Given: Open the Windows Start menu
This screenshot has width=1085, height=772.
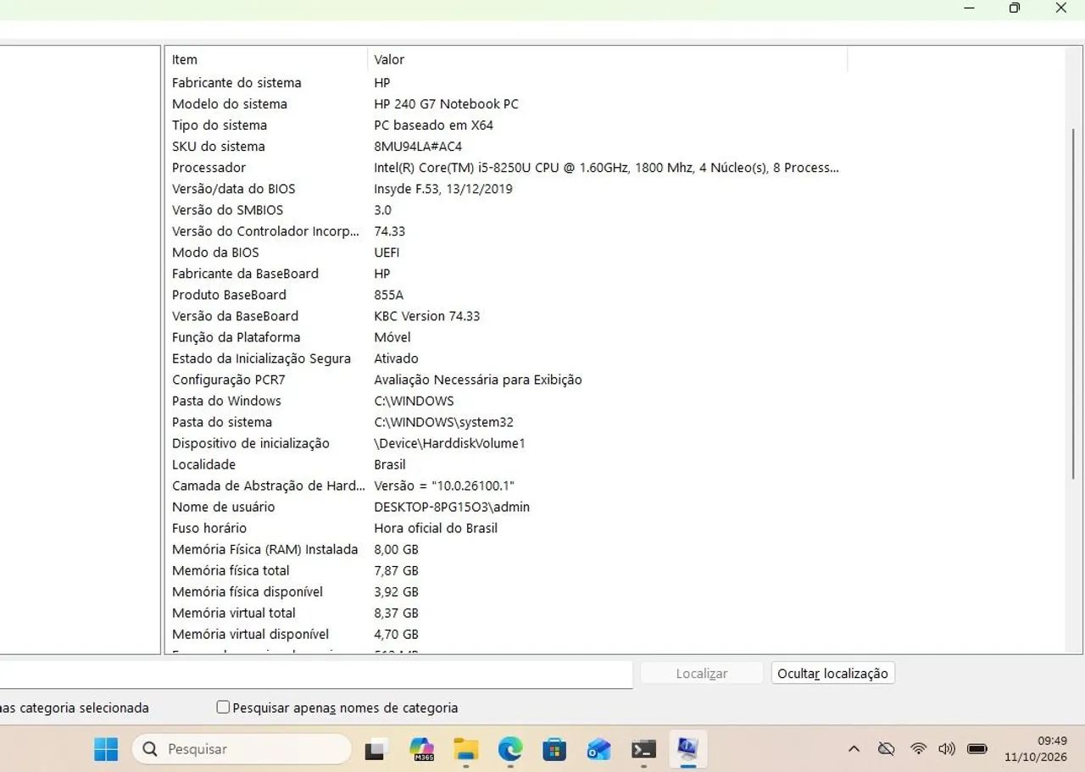Looking at the screenshot, I should (106, 749).
